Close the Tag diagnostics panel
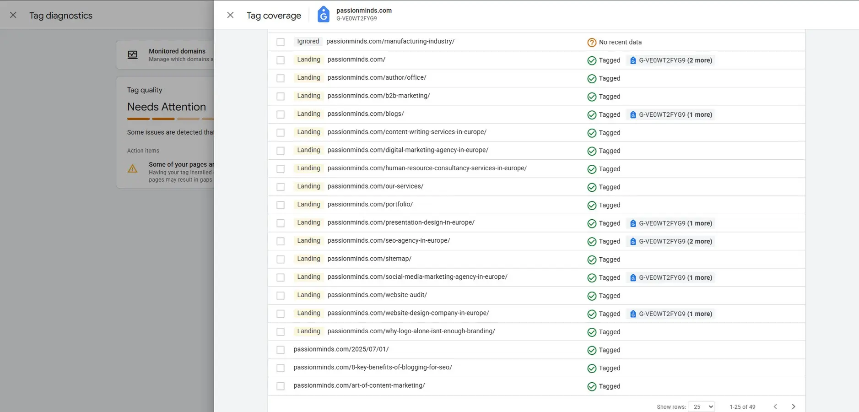Image resolution: width=859 pixels, height=412 pixels. pyautogui.click(x=13, y=15)
